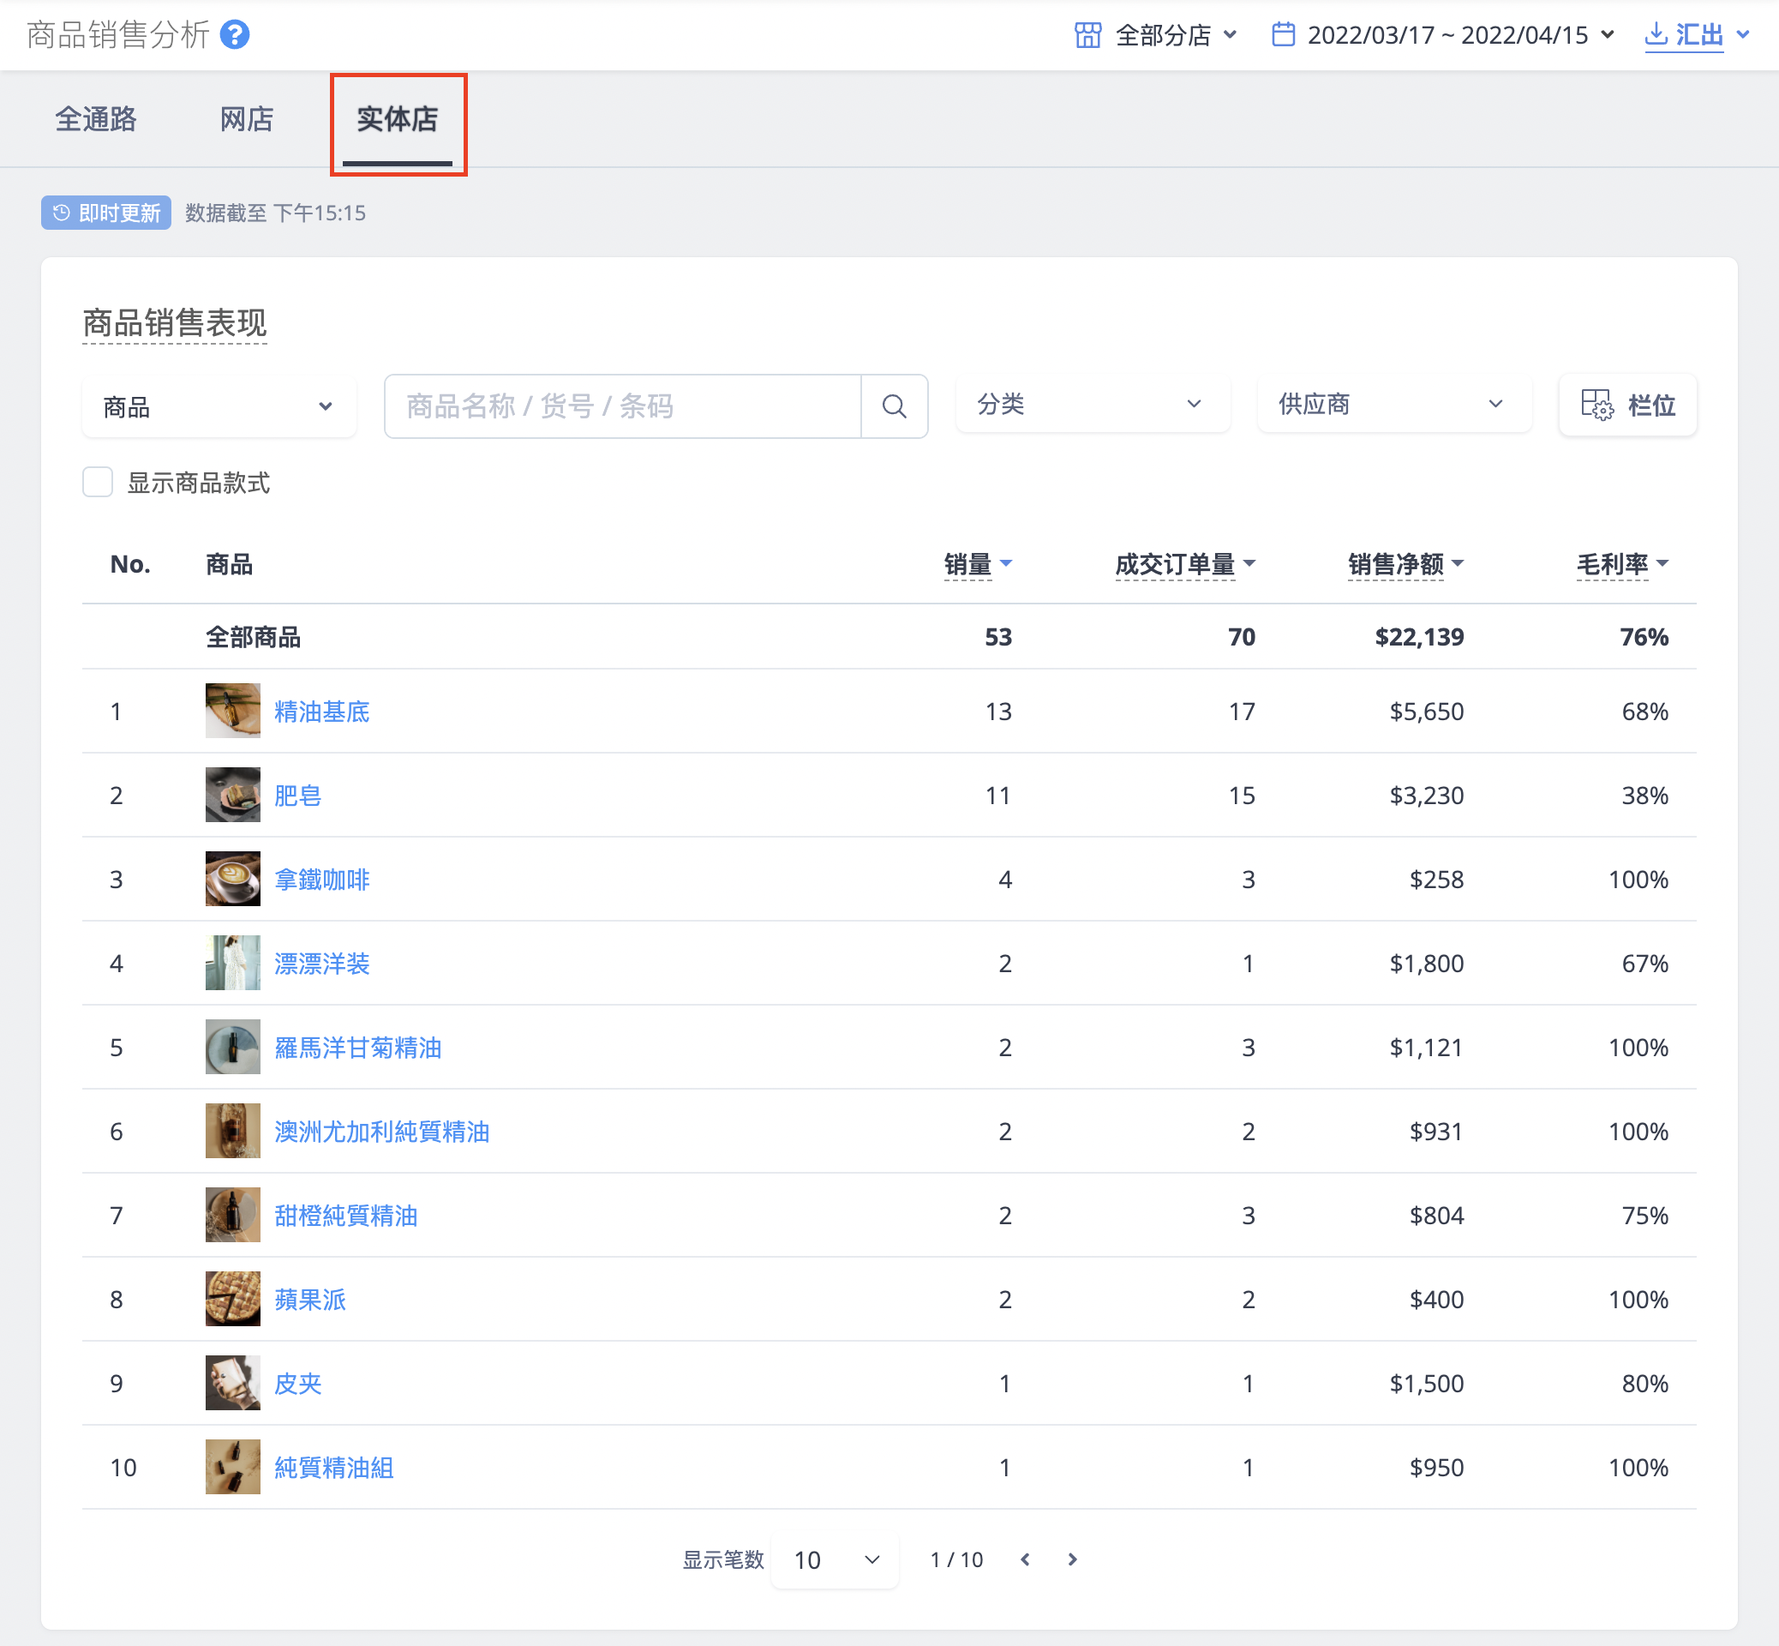Open product link 肥皂
The image size is (1779, 1646).
(297, 795)
